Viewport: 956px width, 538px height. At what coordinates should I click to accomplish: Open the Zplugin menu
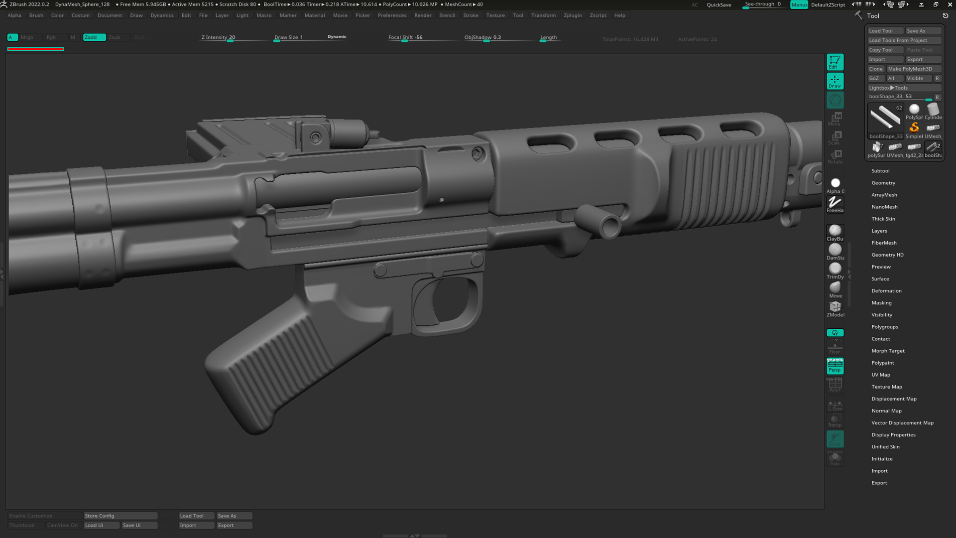click(573, 15)
